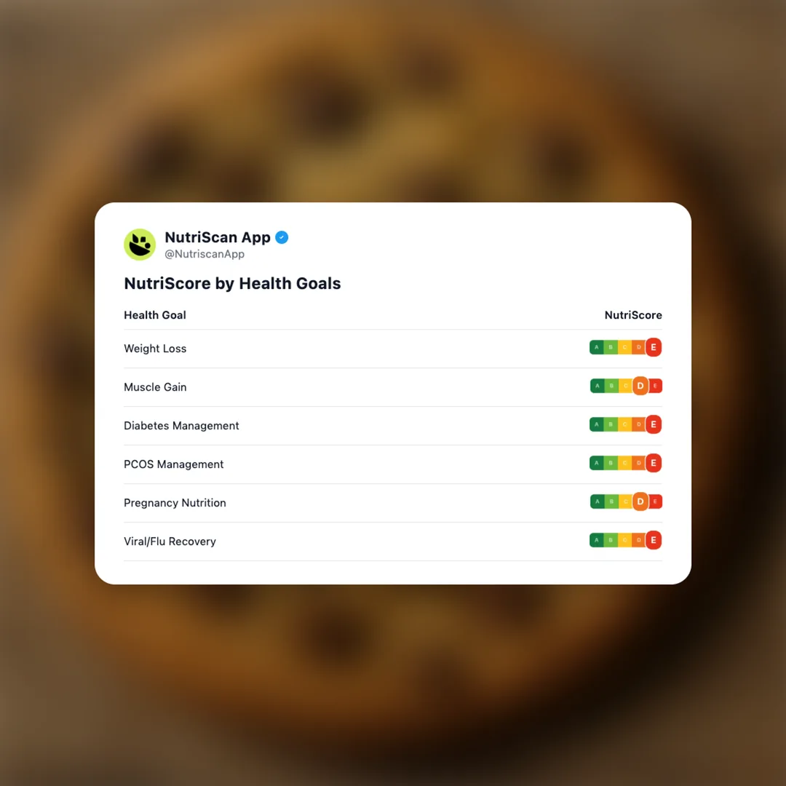Click the E rating beside PCOS Management
Image resolution: width=786 pixels, height=786 pixels.
click(653, 463)
